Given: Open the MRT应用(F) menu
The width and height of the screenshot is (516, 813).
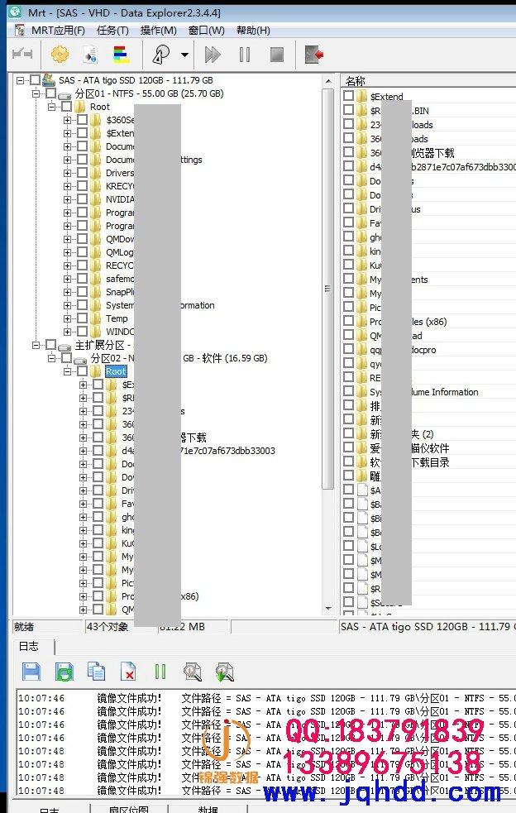Looking at the screenshot, I should point(58,31).
